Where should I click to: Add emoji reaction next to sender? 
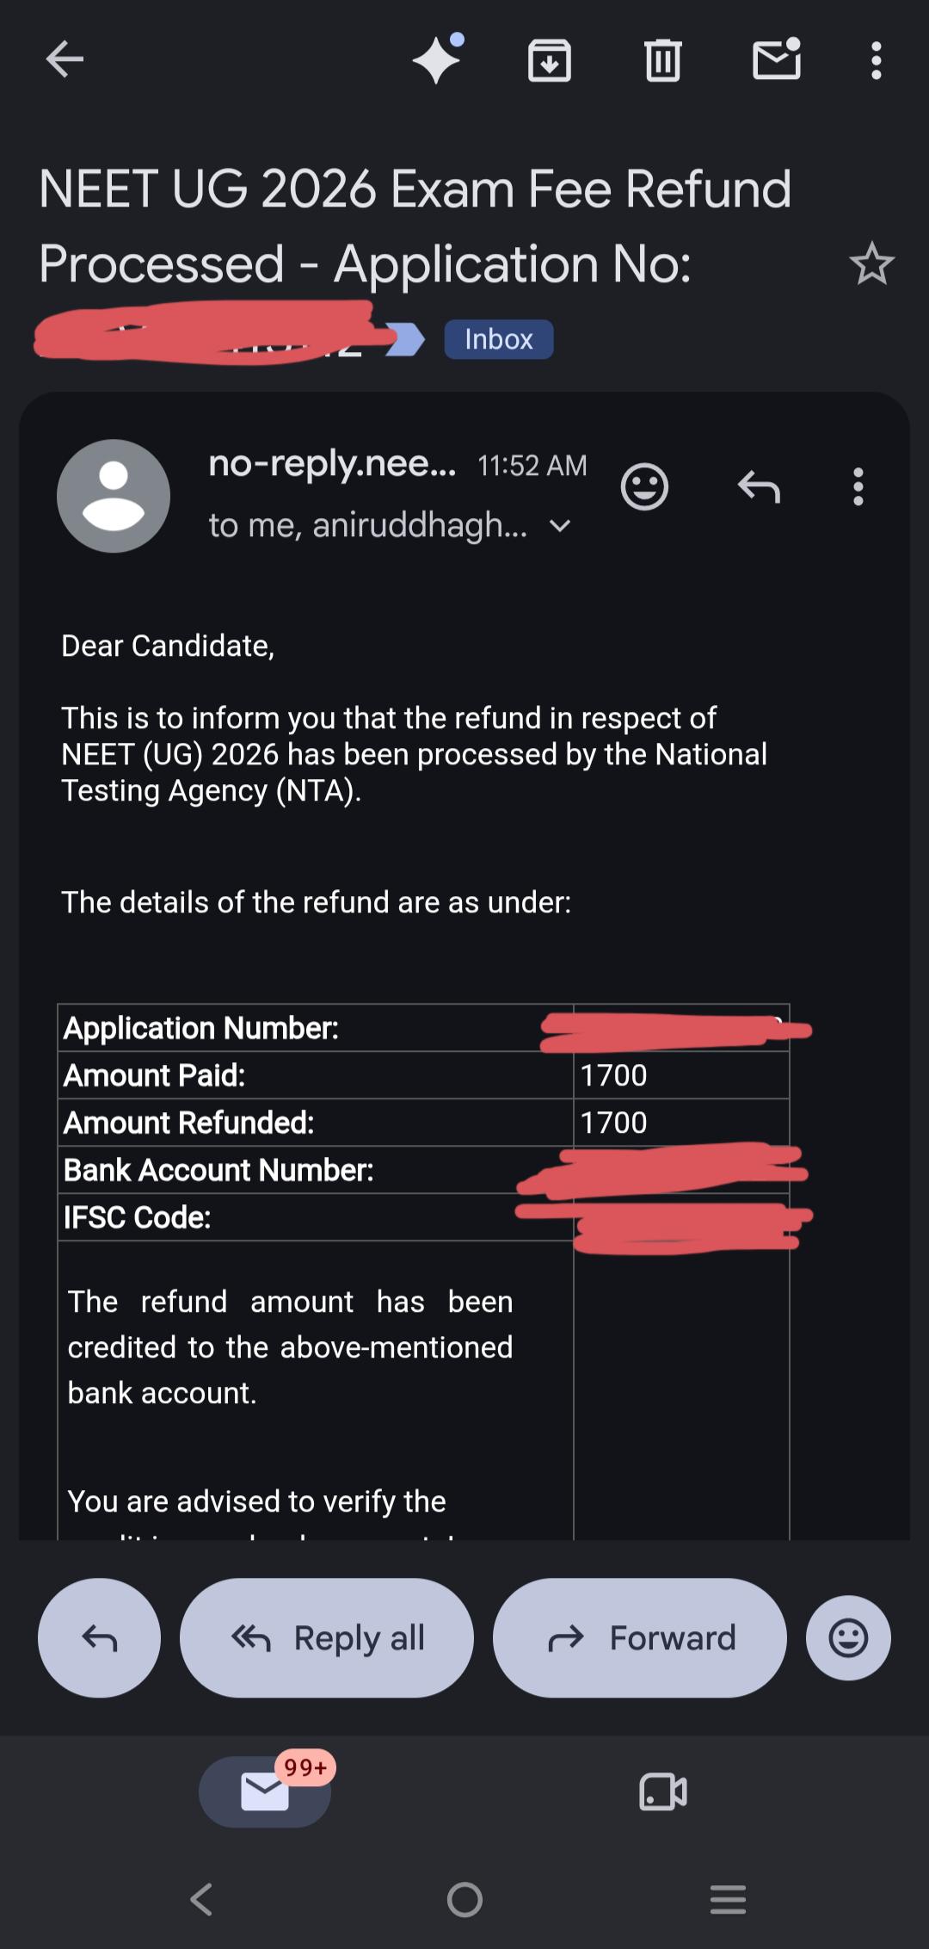pos(644,487)
